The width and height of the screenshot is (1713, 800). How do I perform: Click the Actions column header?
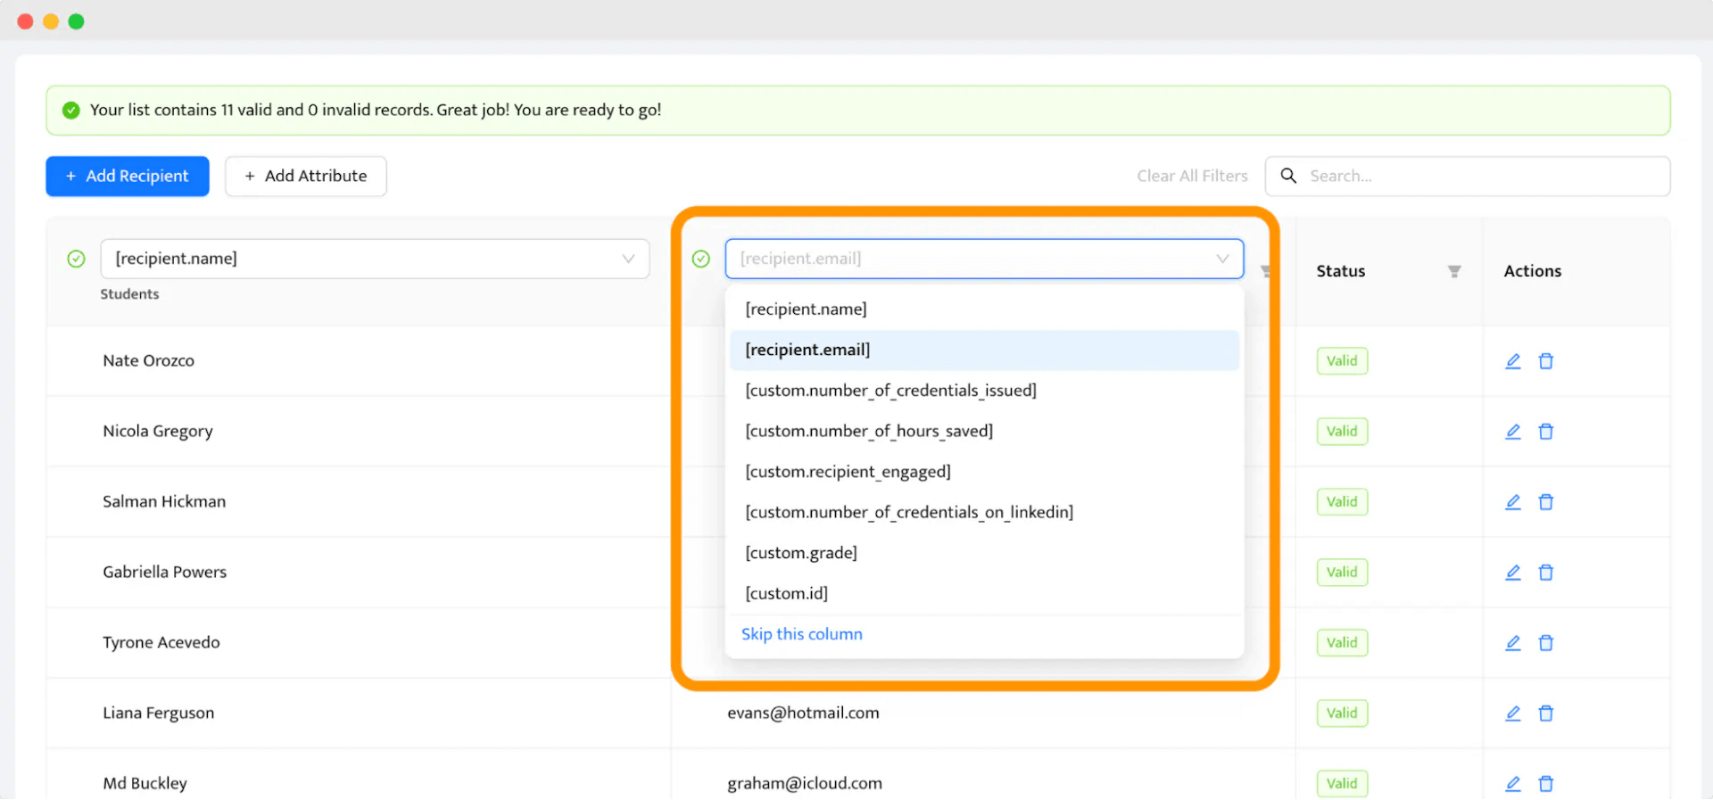click(x=1533, y=271)
